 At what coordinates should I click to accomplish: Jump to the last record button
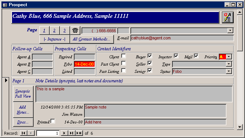pos(72,133)
